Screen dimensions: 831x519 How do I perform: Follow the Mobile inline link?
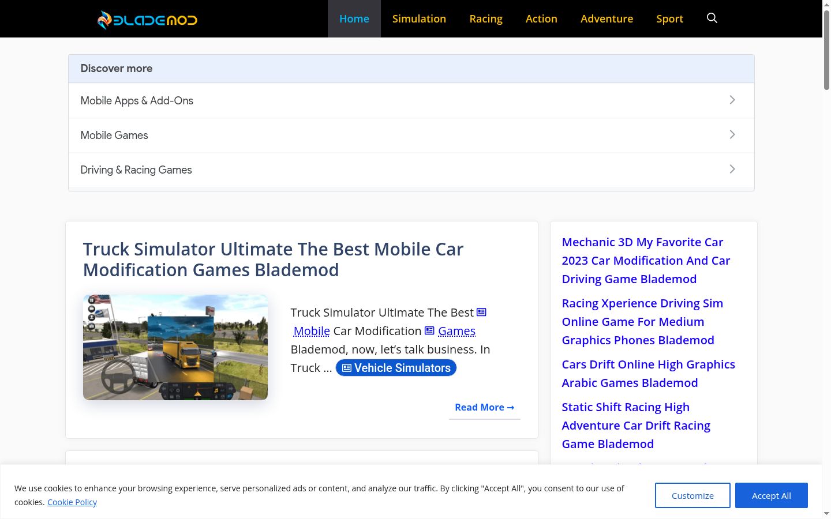(x=312, y=331)
